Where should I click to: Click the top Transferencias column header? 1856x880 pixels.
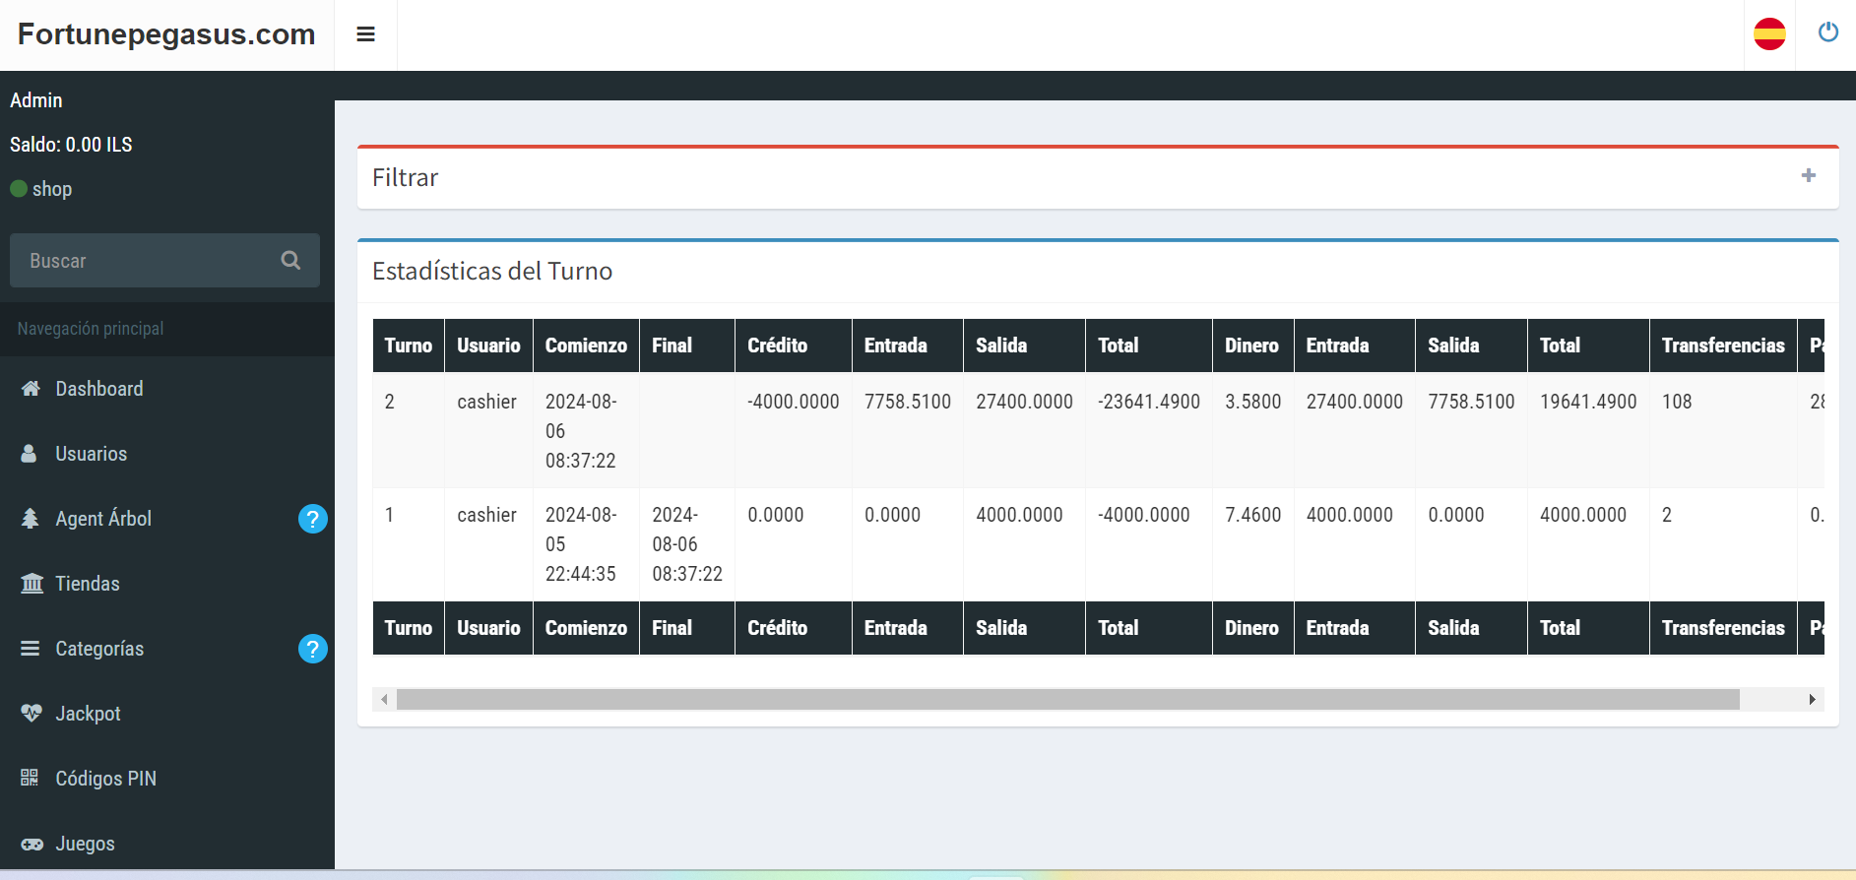pyautogui.click(x=1723, y=346)
